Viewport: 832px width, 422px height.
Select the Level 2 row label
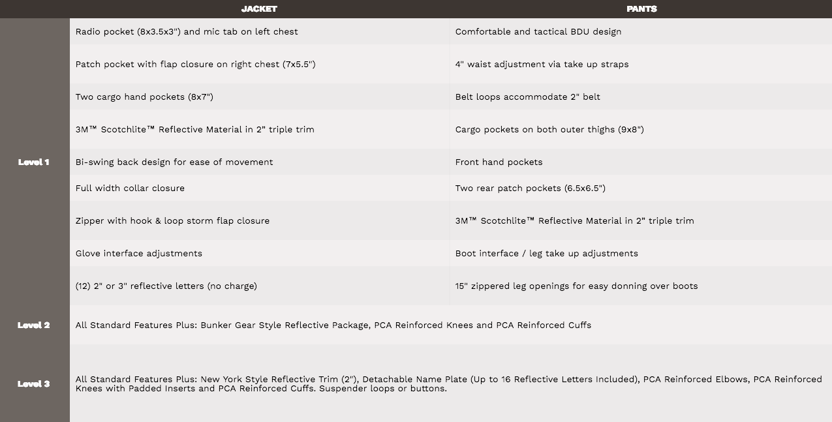34,325
